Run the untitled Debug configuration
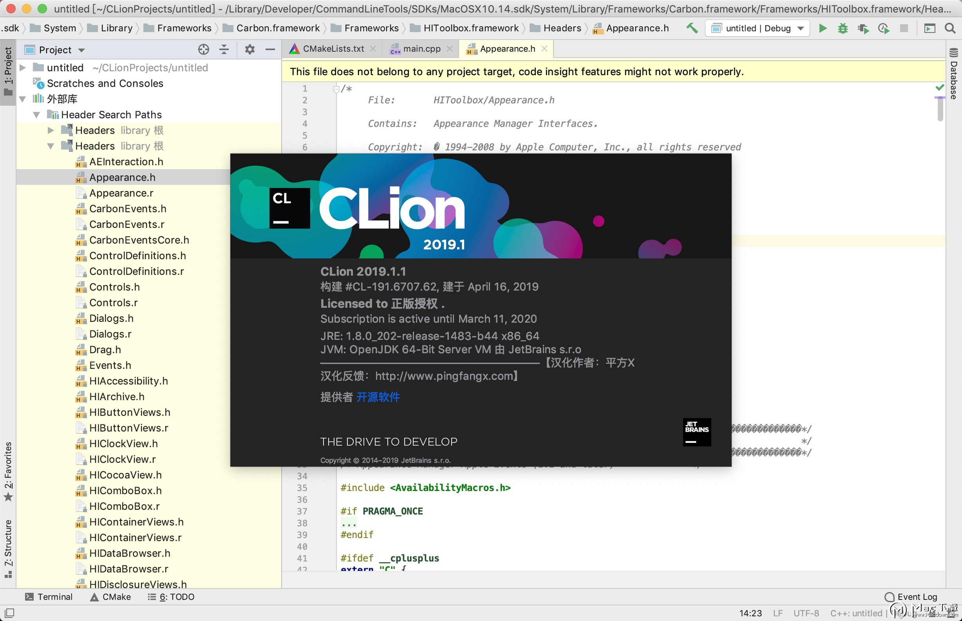 823,28
